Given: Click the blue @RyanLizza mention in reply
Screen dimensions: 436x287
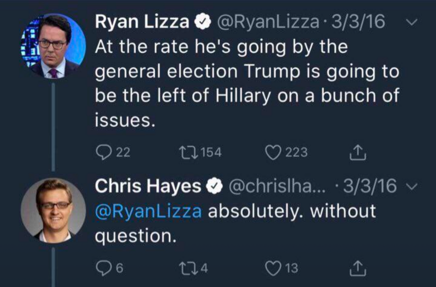Looking at the screenshot, I should tap(148, 211).
